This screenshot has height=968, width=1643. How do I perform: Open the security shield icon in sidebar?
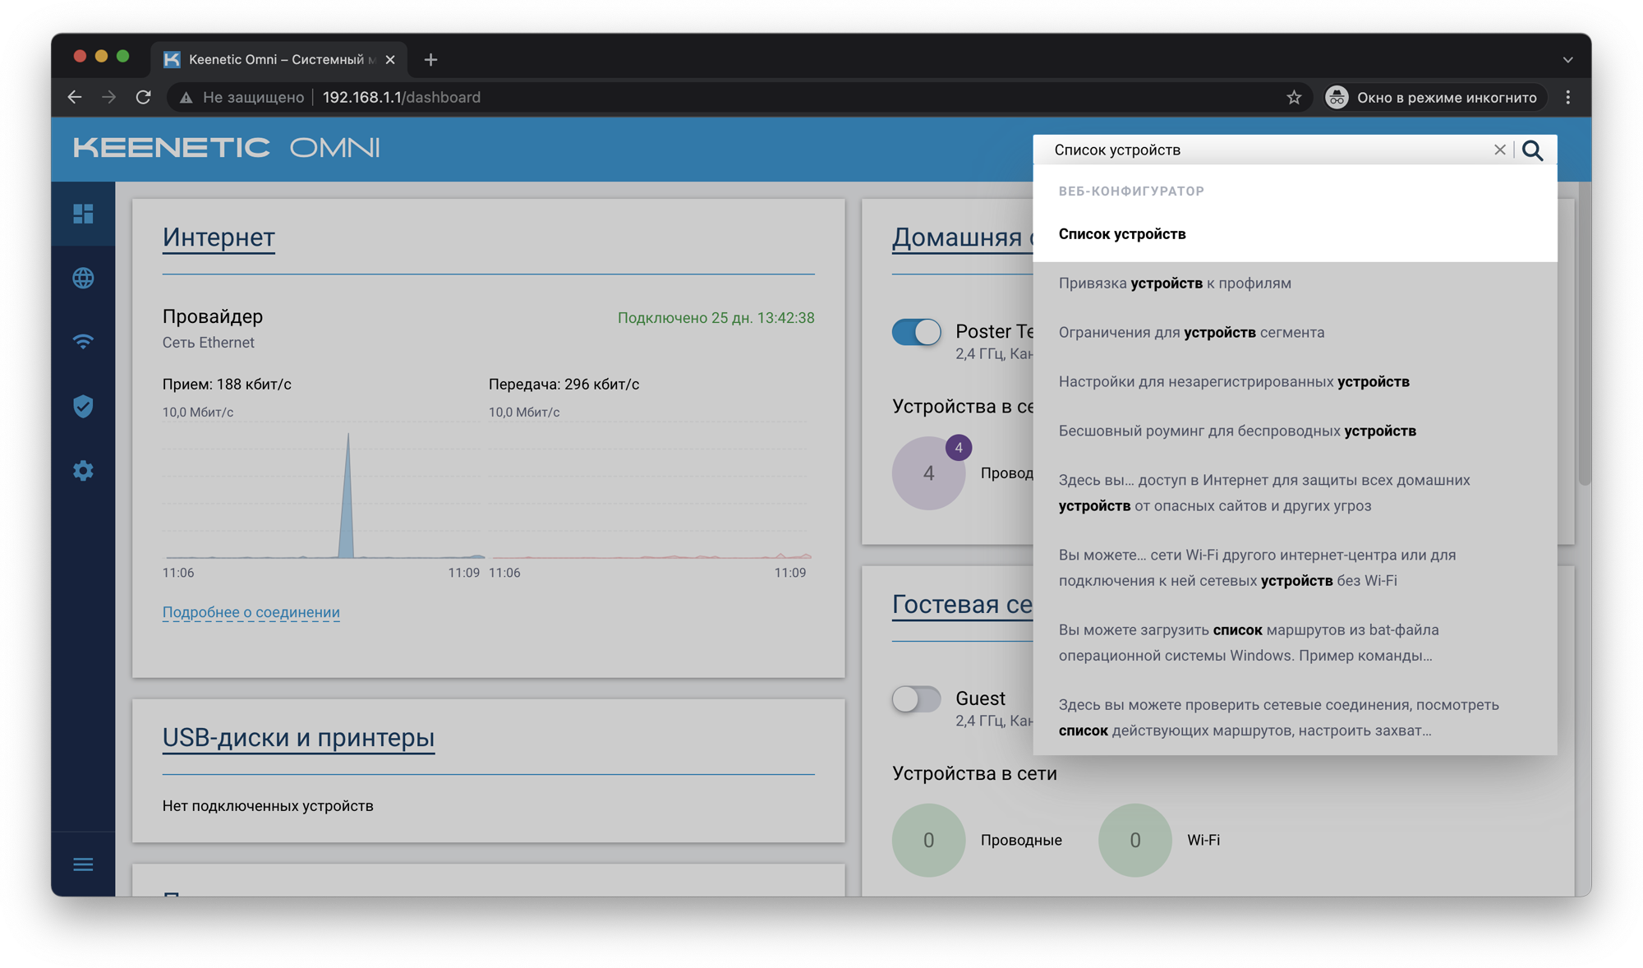coord(83,406)
